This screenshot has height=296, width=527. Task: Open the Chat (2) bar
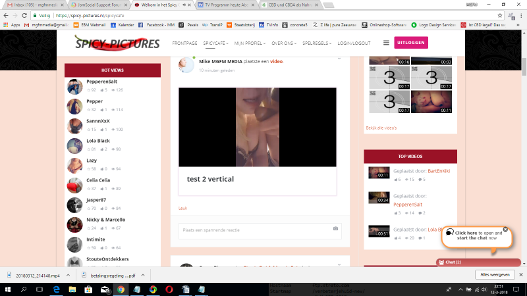(478, 262)
